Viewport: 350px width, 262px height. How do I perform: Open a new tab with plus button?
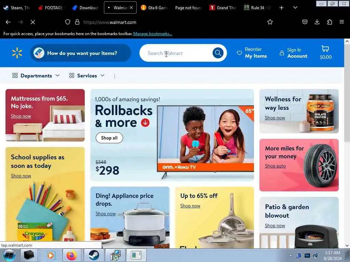point(282,8)
